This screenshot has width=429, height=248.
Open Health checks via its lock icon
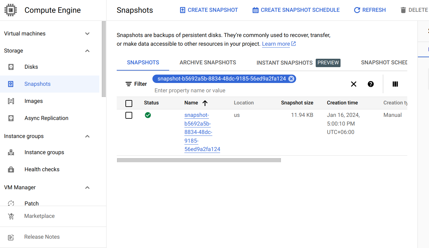point(11,169)
